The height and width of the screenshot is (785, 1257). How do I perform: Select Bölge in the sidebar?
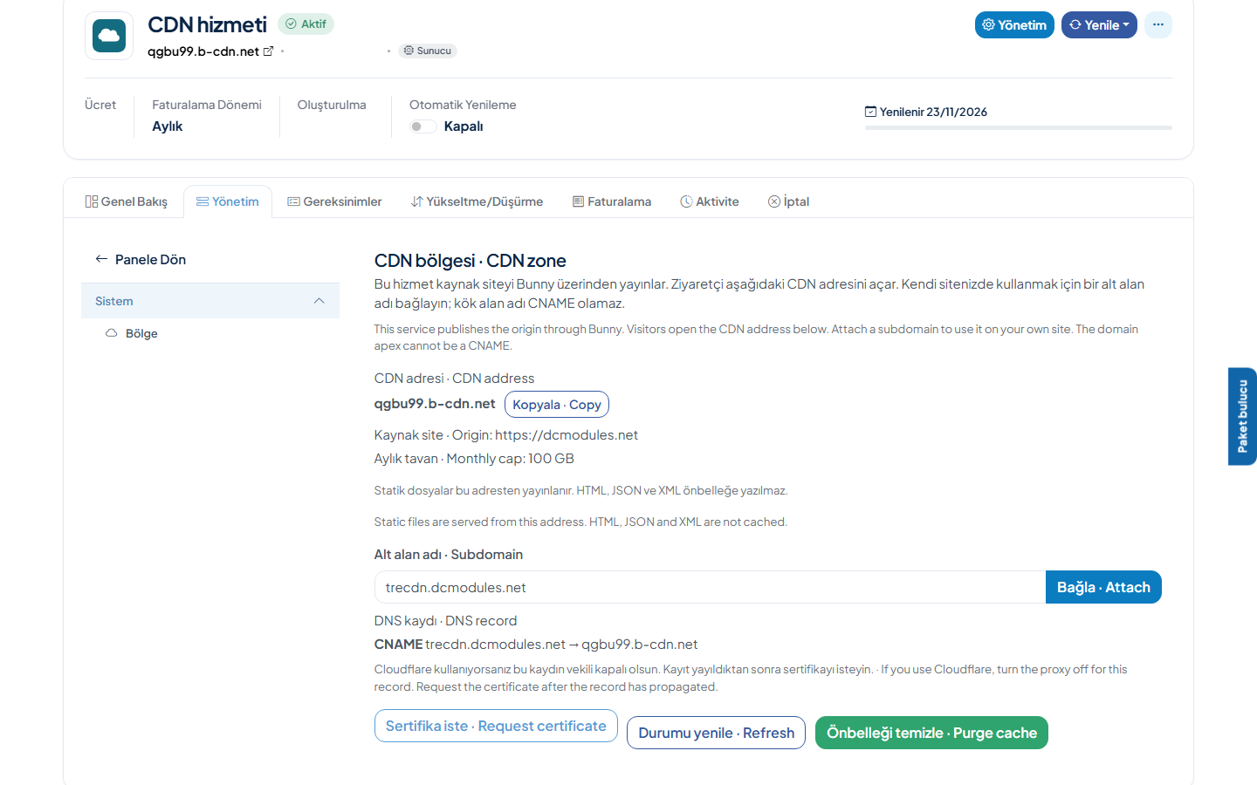coord(141,333)
